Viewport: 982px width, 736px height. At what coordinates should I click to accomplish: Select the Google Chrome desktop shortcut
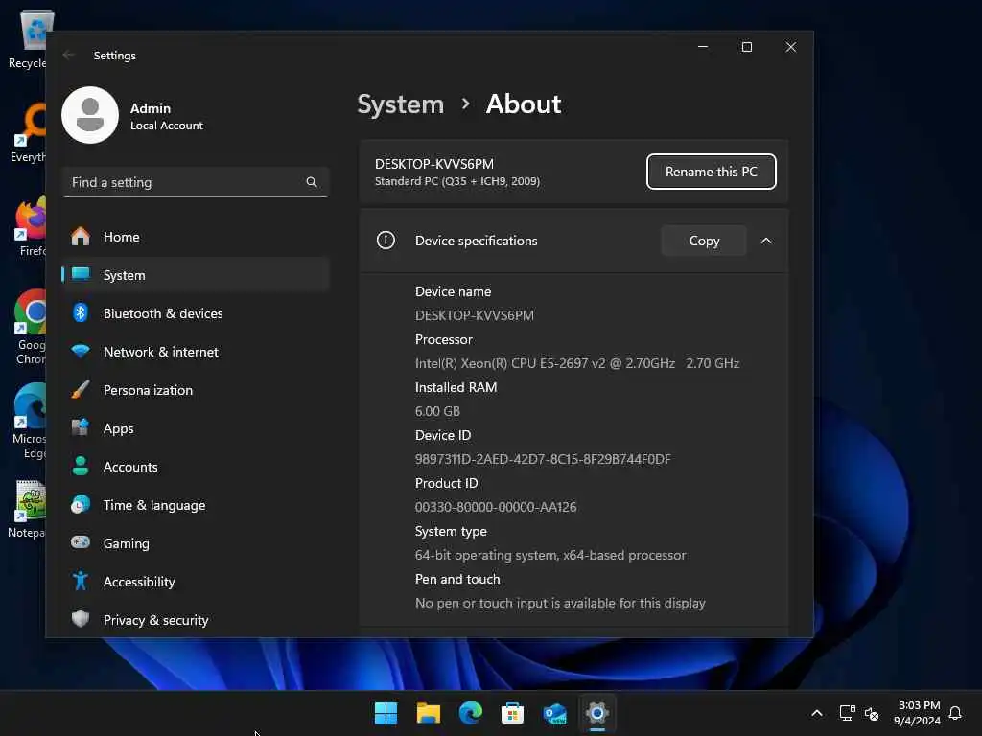[30, 328]
